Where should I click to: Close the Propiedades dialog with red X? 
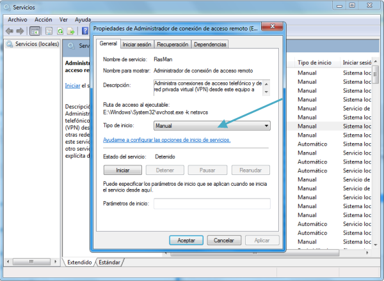pyautogui.click(x=273, y=26)
